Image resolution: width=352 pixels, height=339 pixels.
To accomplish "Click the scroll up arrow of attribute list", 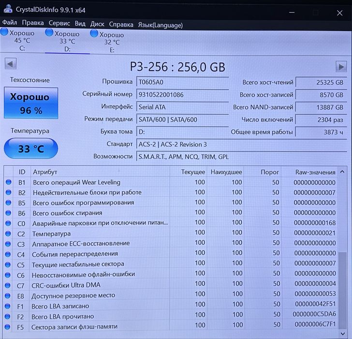I will 342,172.
